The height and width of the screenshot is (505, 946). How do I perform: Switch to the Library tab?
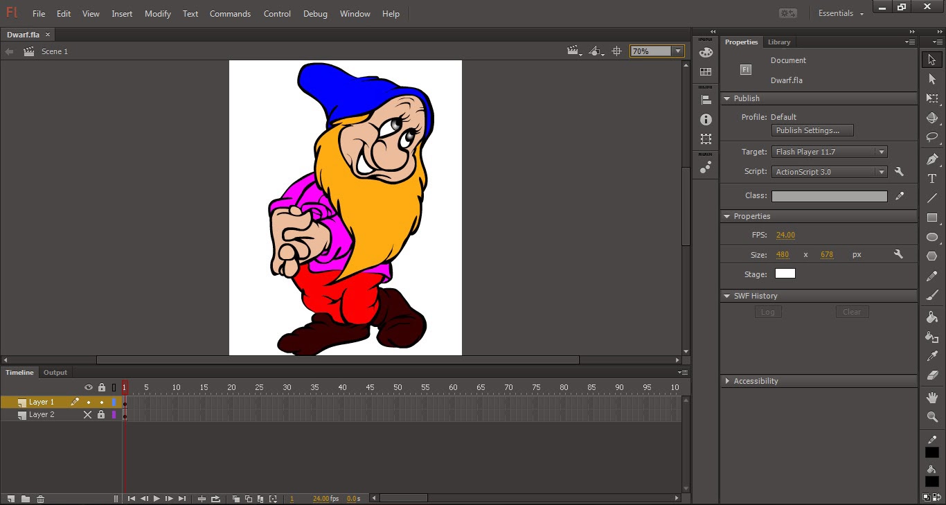(779, 42)
